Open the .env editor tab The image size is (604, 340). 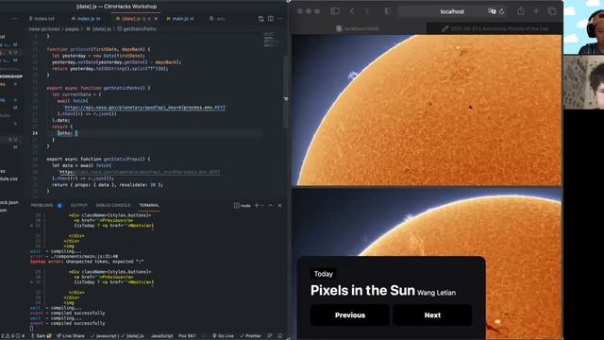tap(217, 19)
